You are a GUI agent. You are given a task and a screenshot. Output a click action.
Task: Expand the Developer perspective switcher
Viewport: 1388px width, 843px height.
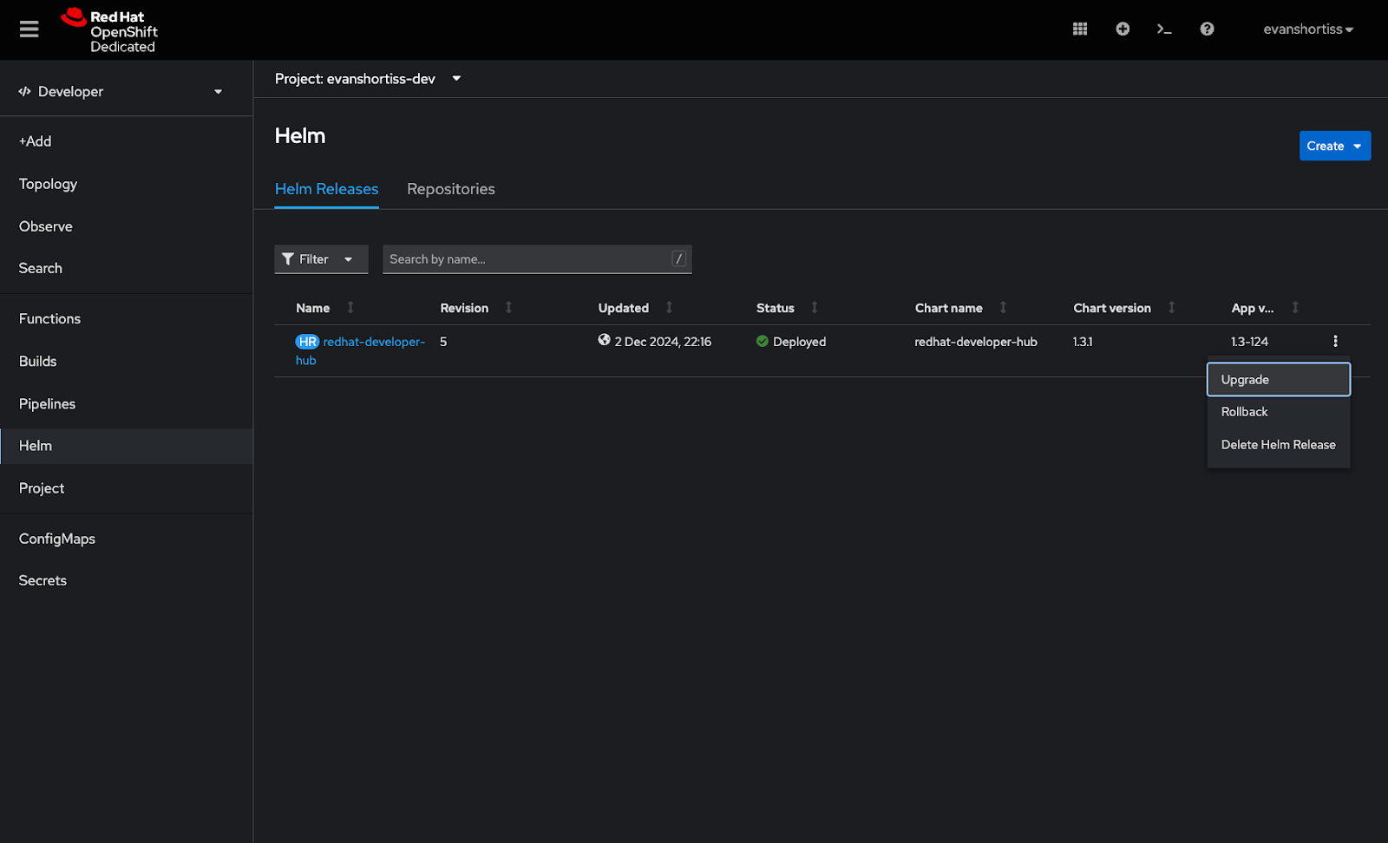(121, 91)
